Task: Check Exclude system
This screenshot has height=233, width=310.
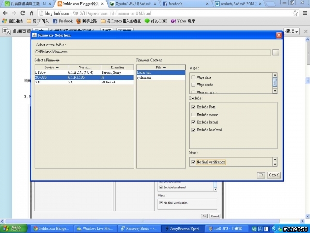Action: point(193,115)
